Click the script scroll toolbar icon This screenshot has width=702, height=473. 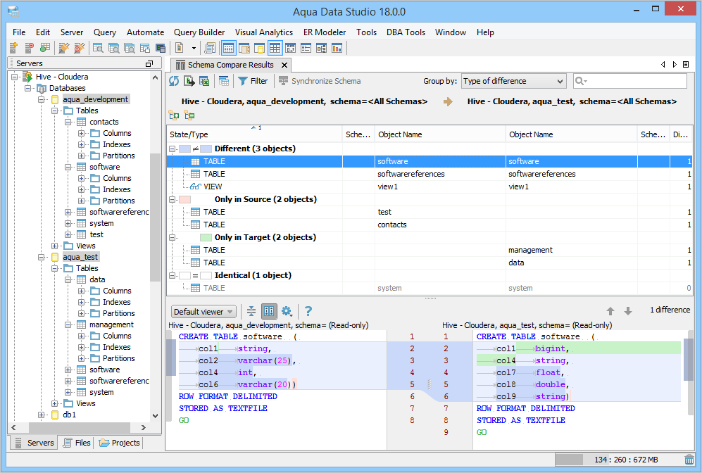tap(210, 48)
